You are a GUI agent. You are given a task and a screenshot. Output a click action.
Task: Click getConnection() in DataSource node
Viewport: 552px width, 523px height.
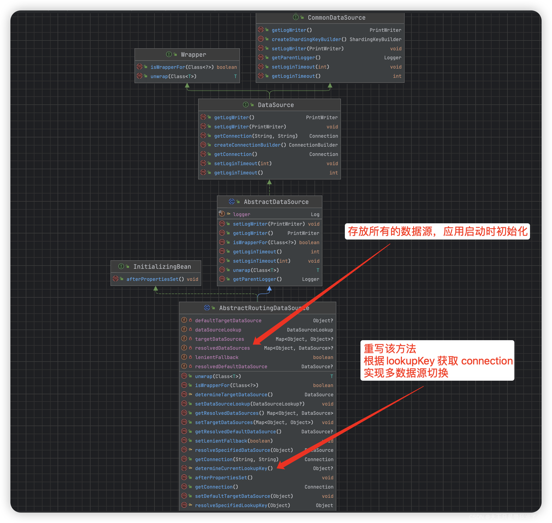tap(235, 154)
